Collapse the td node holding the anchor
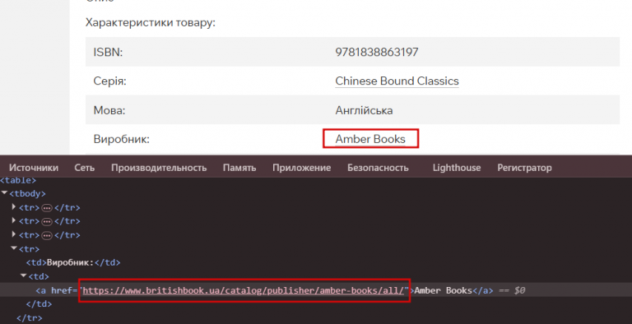Viewport: 632px width, 324px height. tap(23, 276)
